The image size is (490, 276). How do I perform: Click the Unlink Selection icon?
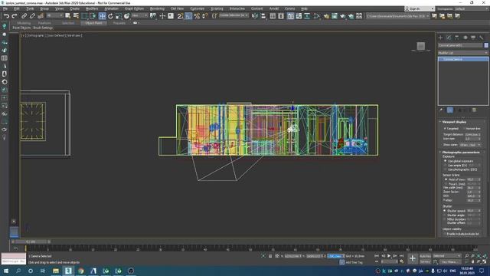click(x=32, y=15)
